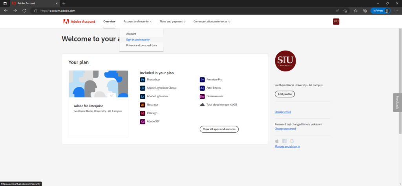Viewport: 402px width, 186px height.
Task: Click the large SIU Carbondale logo
Action: pos(285,61)
